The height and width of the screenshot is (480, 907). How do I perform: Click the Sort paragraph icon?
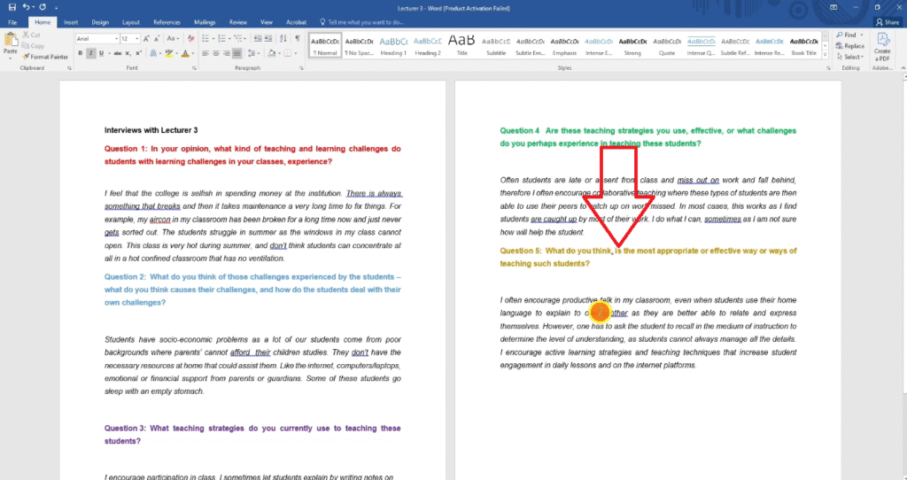[x=283, y=39]
